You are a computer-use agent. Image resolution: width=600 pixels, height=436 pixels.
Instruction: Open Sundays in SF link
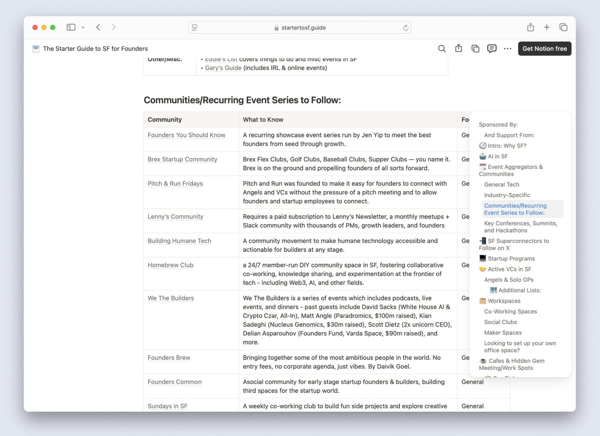[167, 406]
